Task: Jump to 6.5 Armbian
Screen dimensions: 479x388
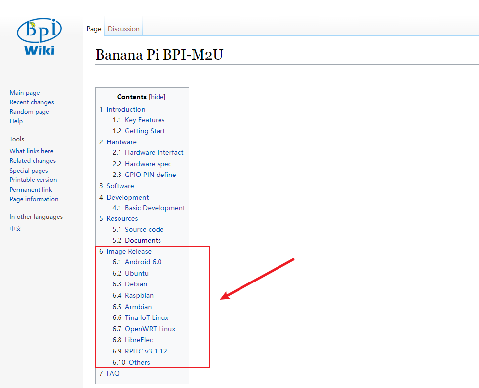Action: (132, 307)
